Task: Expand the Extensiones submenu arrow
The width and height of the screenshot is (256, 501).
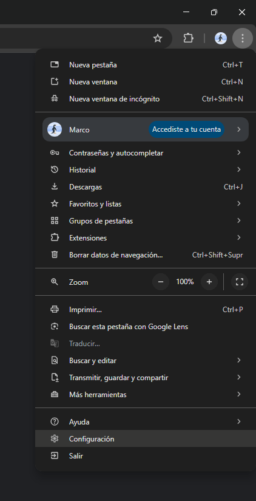Action: point(238,237)
